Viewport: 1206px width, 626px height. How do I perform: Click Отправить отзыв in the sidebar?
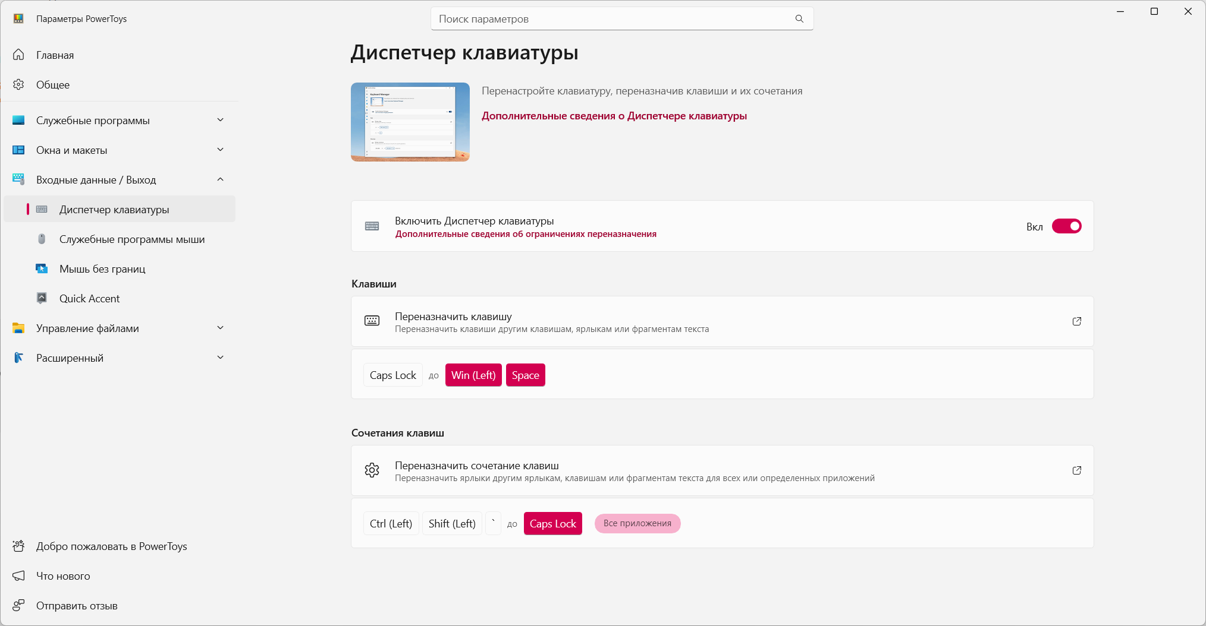click(x=120, y=605)
